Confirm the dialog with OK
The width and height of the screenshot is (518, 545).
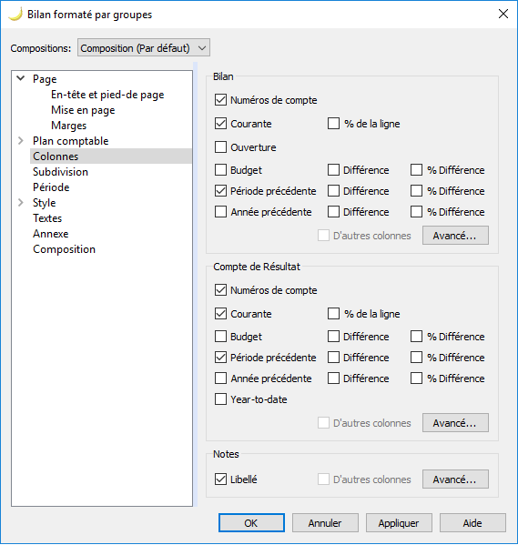pos(251,523)
